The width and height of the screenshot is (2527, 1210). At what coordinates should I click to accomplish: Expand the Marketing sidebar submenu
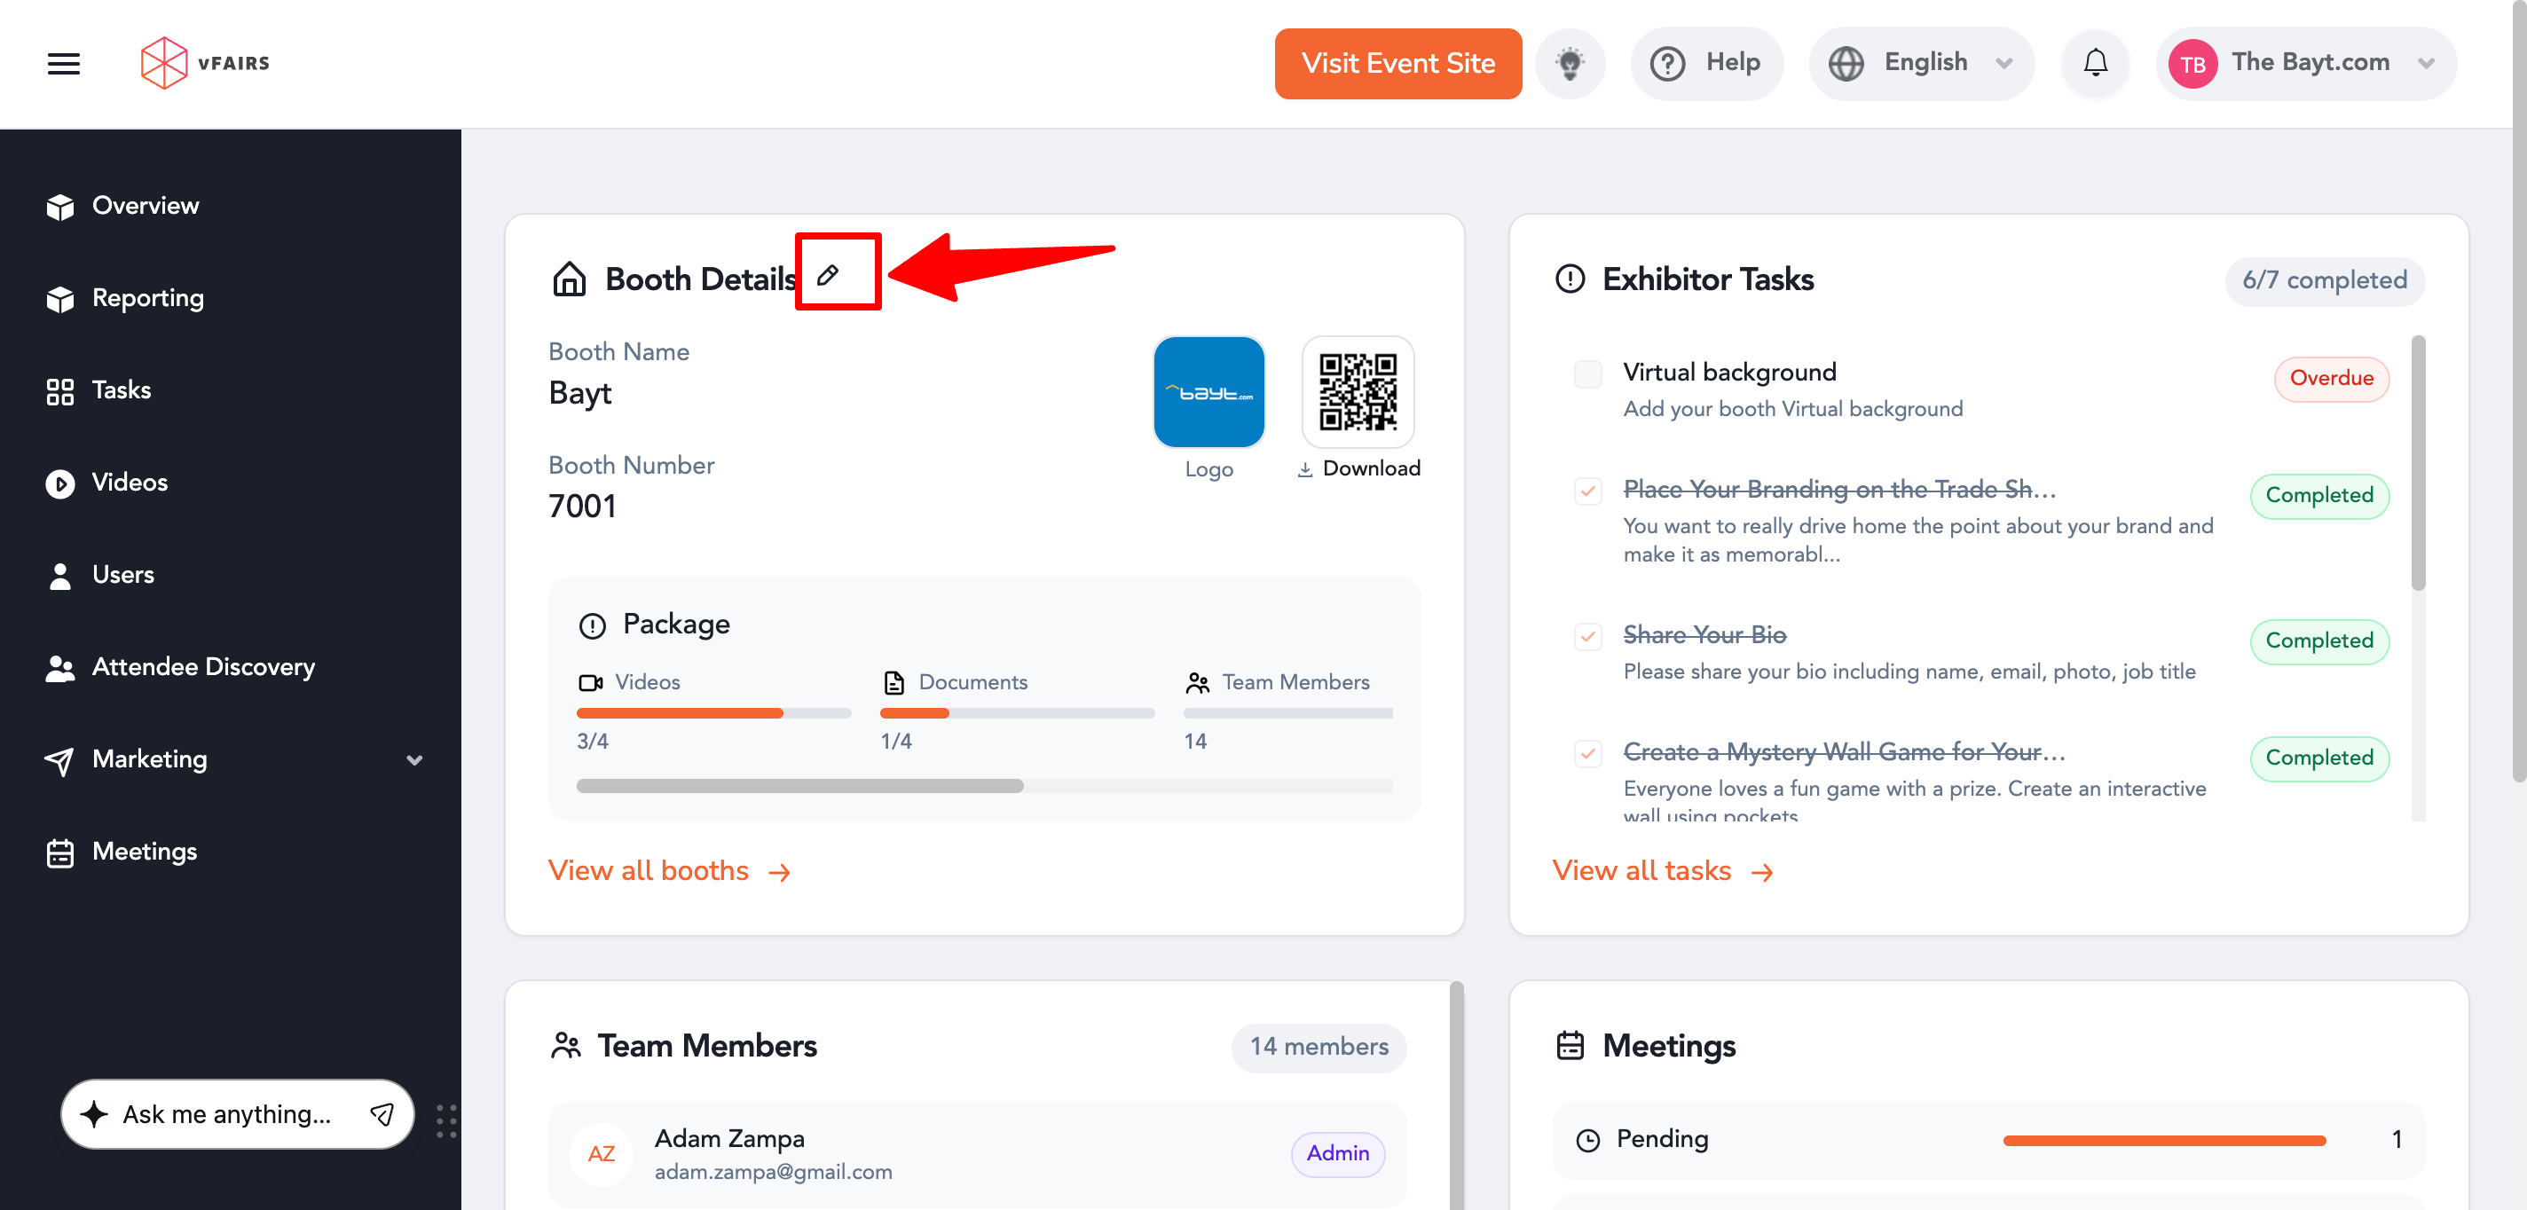(x=414, y=760)
